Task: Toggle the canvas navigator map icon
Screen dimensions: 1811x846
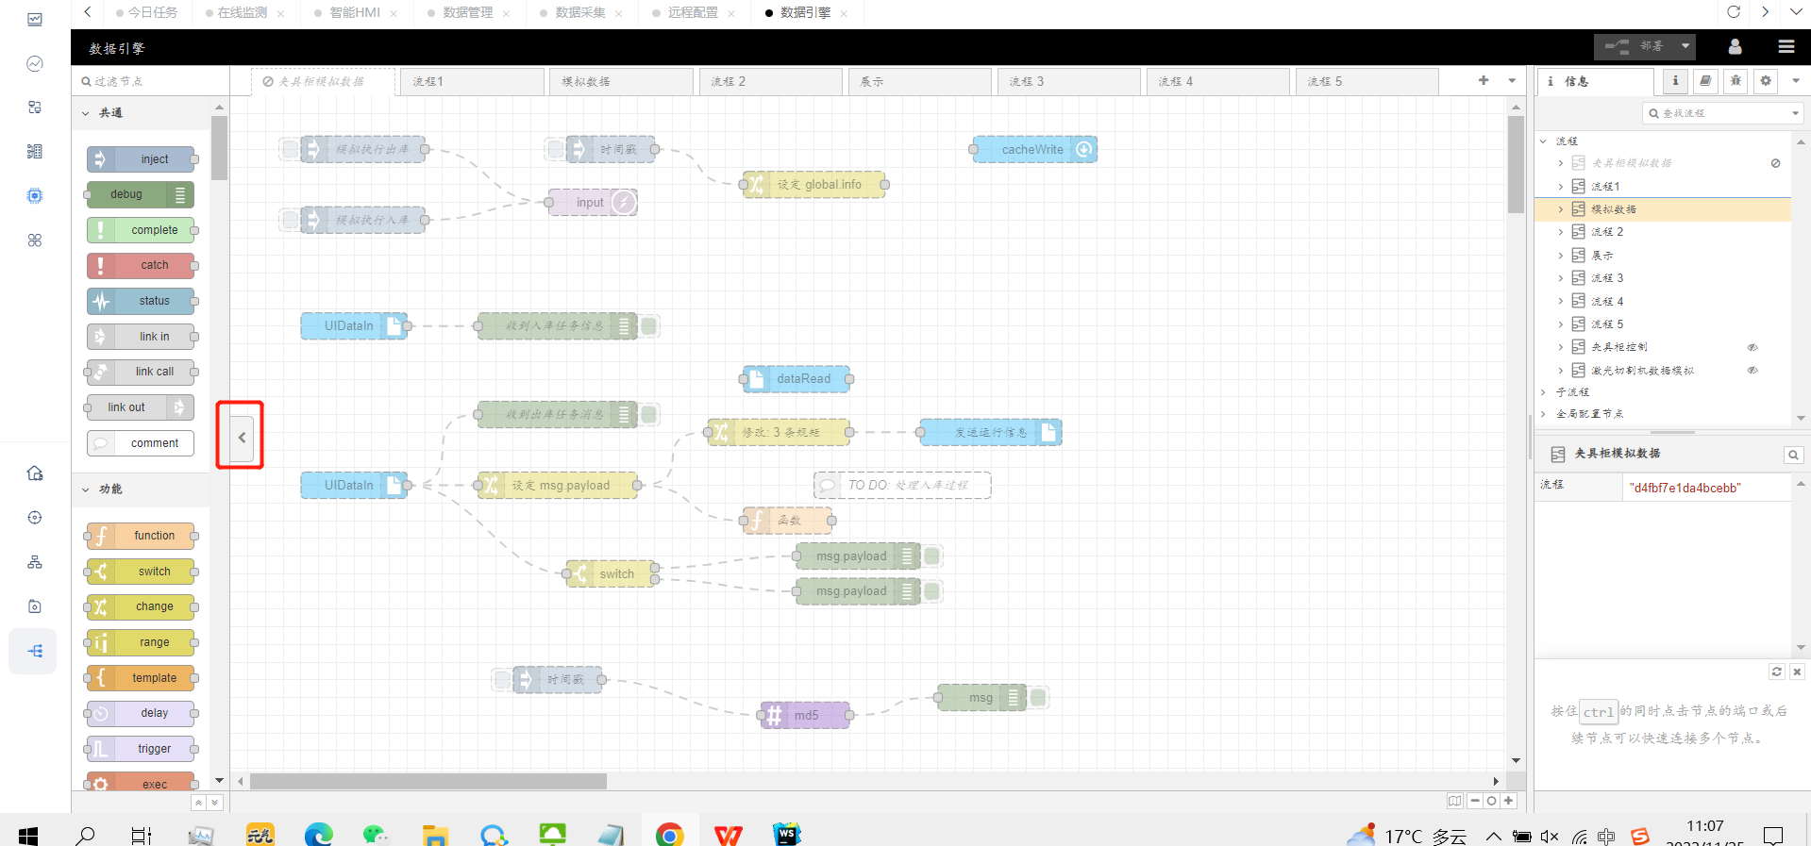Action: point(1455,801)
